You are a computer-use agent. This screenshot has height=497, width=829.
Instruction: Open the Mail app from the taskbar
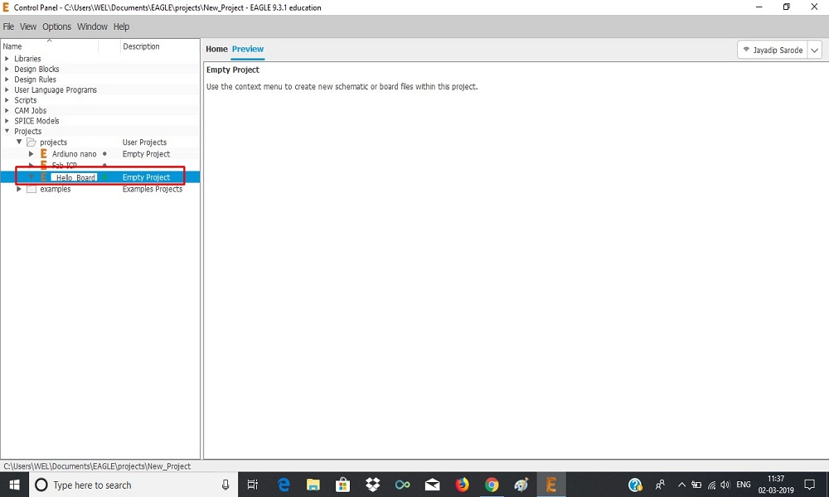[432, 485]
